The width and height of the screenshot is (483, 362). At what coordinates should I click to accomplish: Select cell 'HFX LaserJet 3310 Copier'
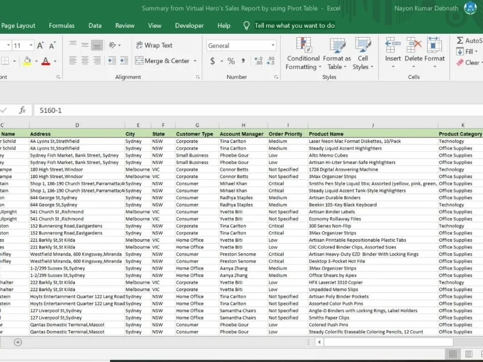373,282
